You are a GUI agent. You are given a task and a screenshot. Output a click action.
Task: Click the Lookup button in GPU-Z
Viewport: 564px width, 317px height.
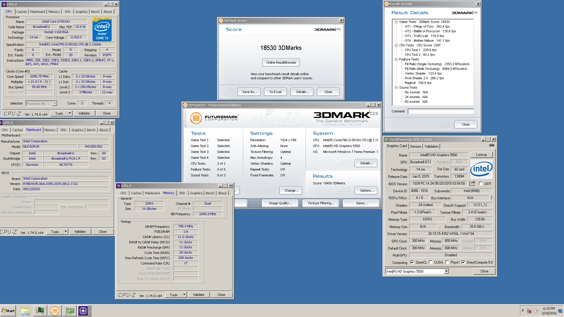(x=481, y=155)
